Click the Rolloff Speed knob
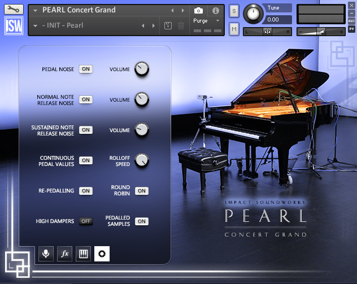 pos(142,160)
